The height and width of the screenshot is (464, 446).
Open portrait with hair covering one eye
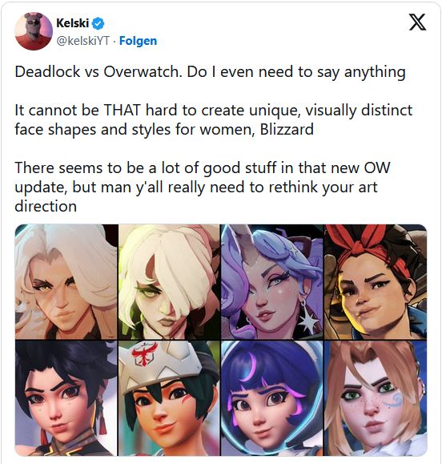169,282
